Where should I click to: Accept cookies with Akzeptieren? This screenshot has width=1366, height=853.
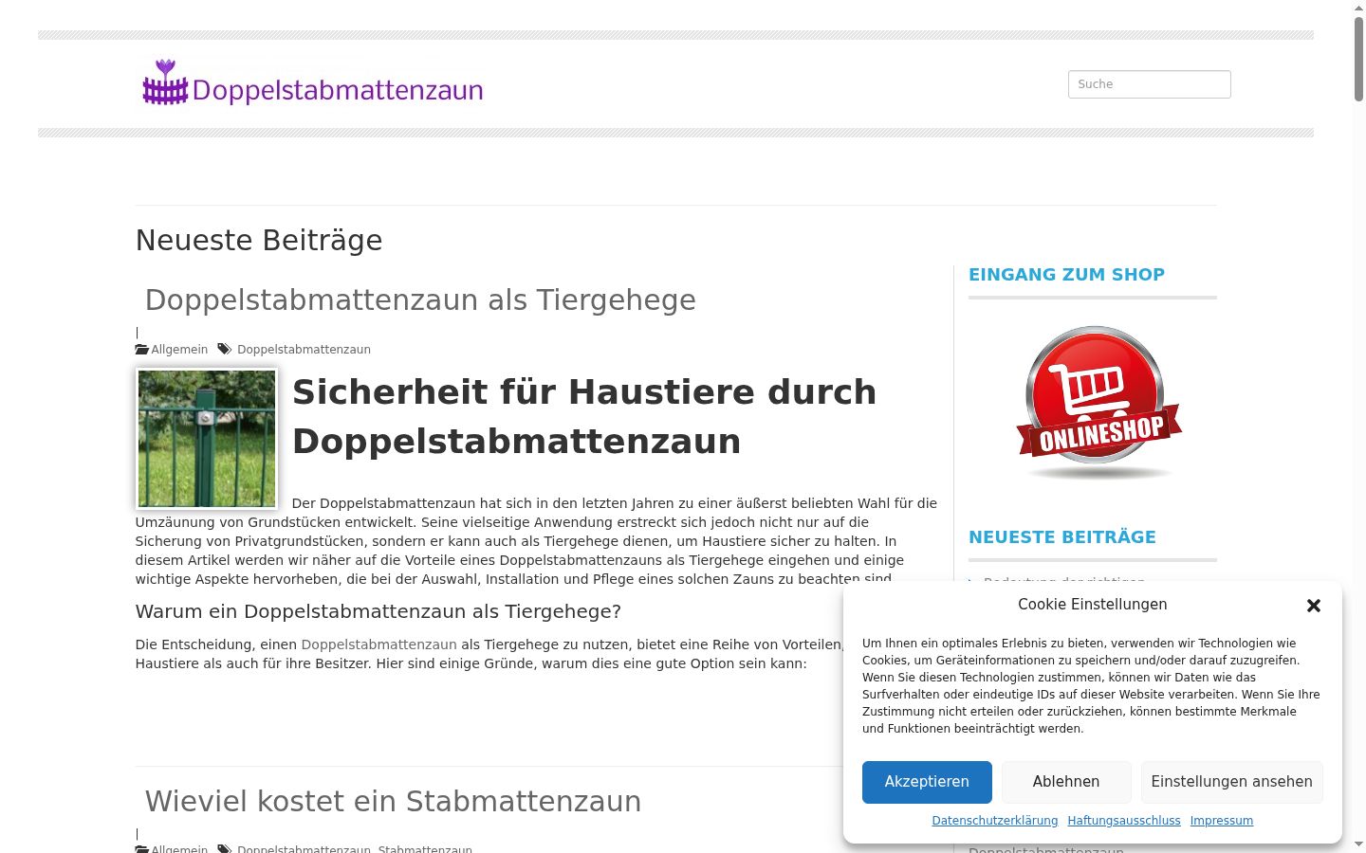point(927,782)
